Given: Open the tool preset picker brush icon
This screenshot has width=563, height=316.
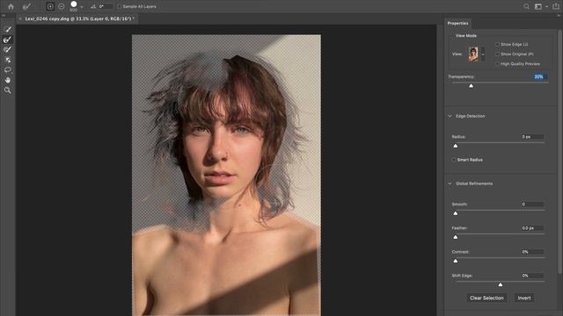Looking at the screenshot, I should (26, 6).
